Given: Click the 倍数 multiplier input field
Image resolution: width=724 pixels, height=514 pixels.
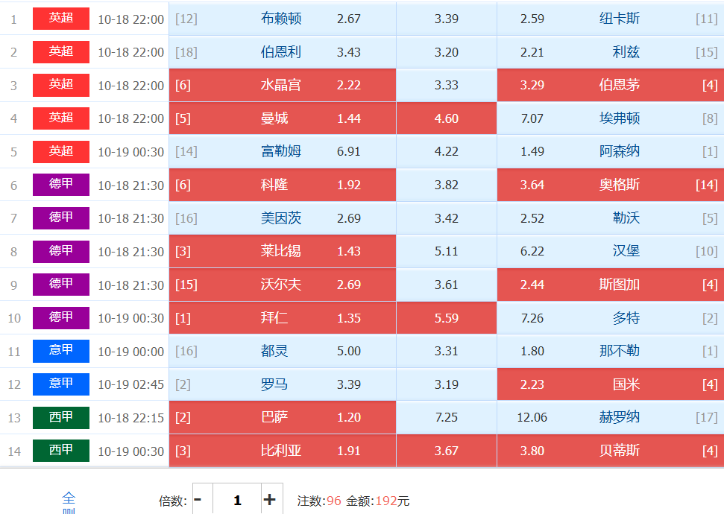Looking at the screenshot, I should (237, 500).
